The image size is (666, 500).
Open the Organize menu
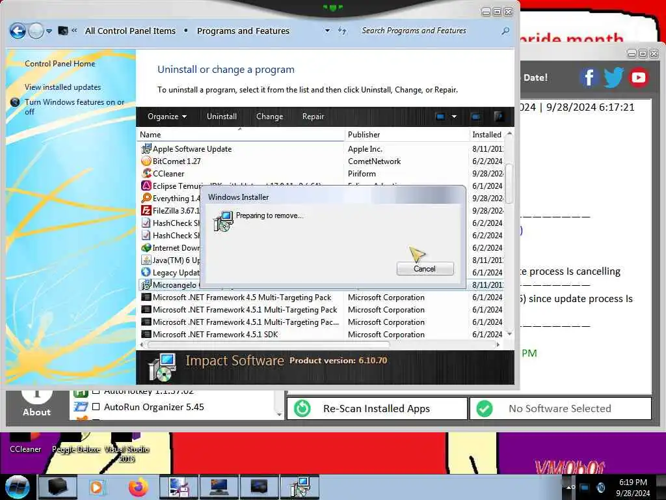tap(167, 117)
